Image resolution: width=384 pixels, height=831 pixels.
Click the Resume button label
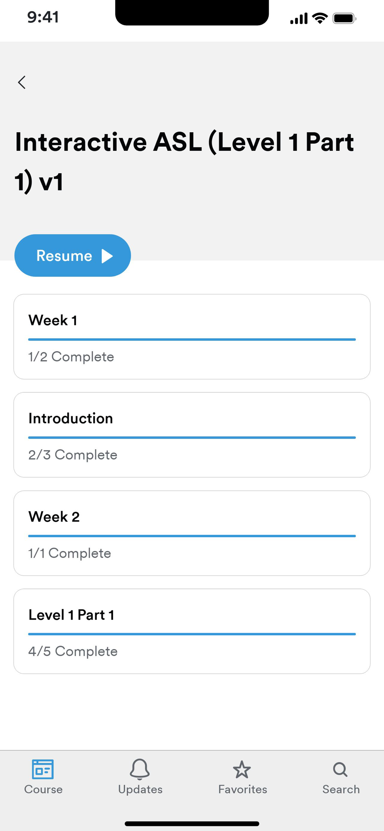pos(64,256)
